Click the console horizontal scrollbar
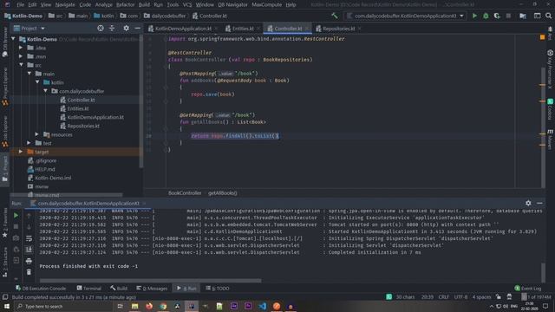 pos(150,281)
